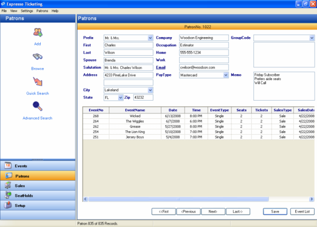Click the grid scroll left arrow

85,199
